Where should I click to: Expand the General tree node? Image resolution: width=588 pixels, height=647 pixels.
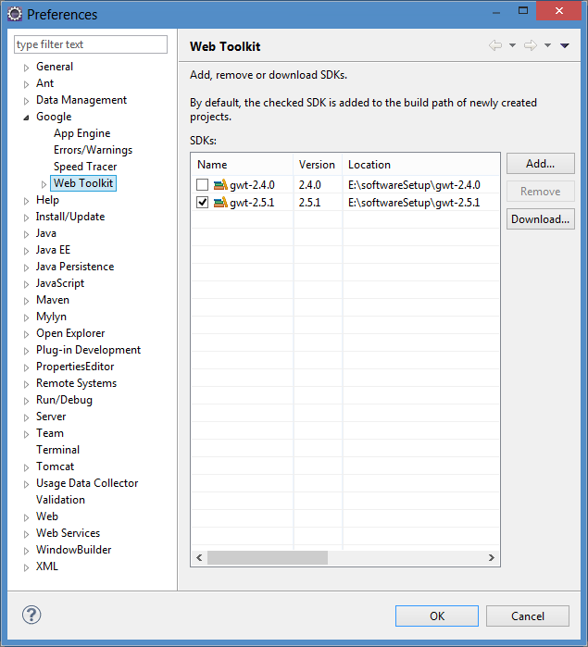(x=27, y=68)
